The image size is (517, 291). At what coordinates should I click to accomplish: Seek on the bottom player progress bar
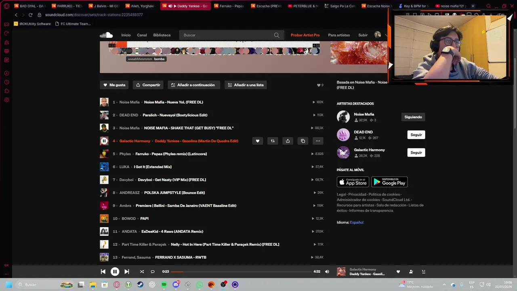click(x=241, y=272)
